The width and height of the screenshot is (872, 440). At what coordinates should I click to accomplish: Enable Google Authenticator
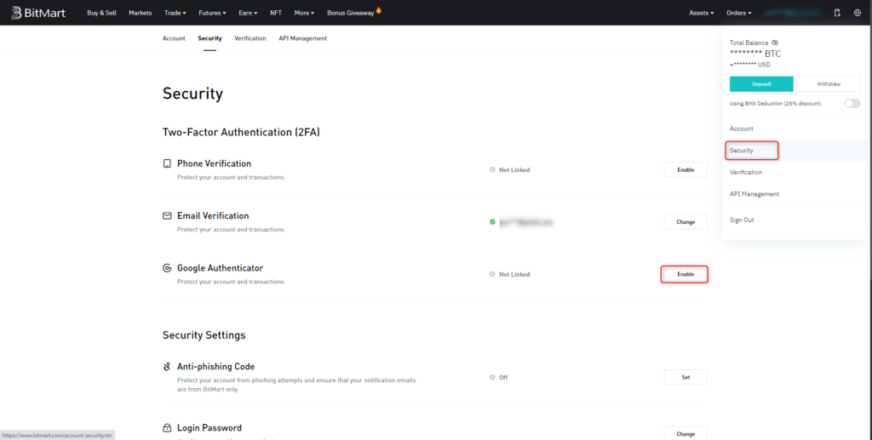click(685, 274)
